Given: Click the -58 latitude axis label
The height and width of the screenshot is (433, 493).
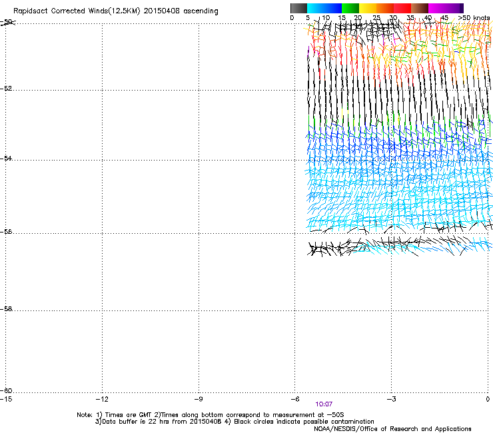Looking at the screenshot, I should click(6, 309).
